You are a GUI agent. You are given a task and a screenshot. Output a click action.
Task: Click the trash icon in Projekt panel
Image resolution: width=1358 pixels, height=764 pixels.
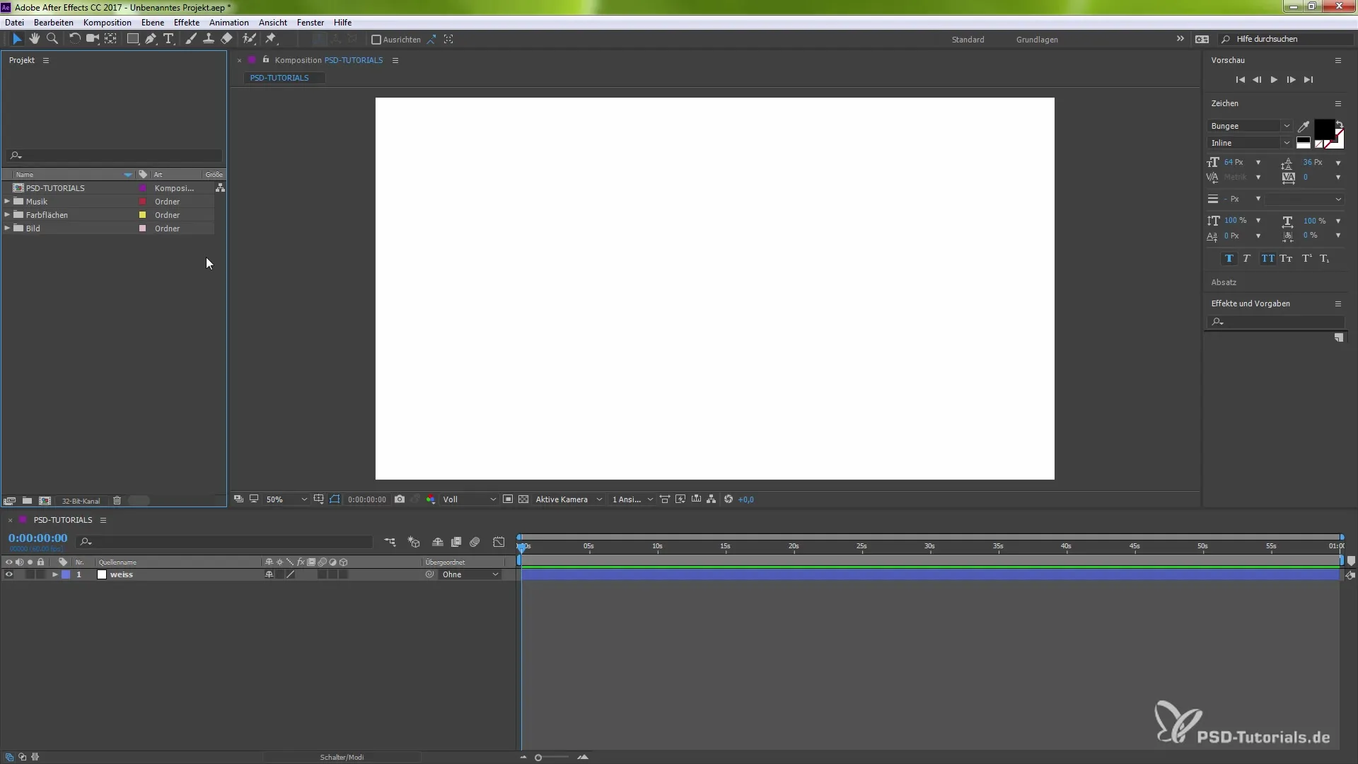click(117, 500)
